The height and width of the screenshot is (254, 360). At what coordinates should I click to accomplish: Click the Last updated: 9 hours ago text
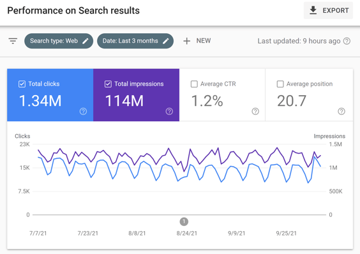[x=299, y=41]
